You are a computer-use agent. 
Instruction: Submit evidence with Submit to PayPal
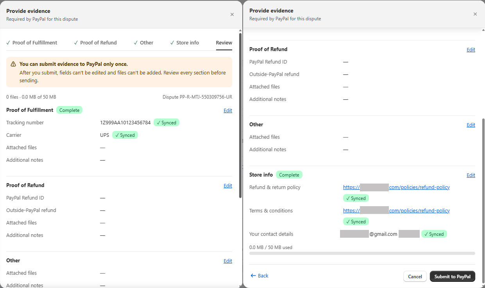453,276
